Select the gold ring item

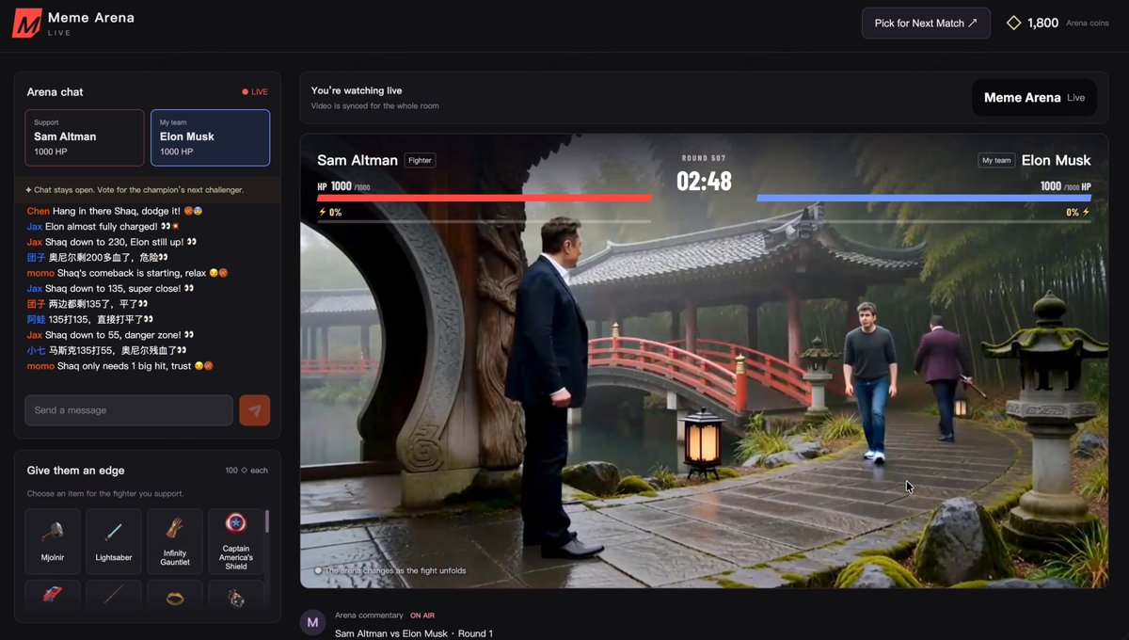[x=175, y=597]
